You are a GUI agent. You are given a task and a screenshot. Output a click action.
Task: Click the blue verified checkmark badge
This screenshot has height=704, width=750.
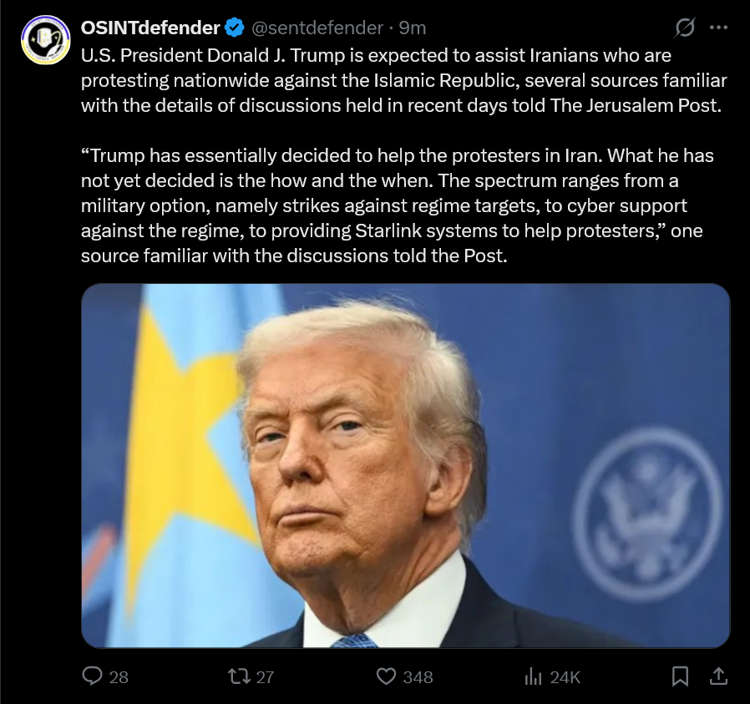pos(235,28)
